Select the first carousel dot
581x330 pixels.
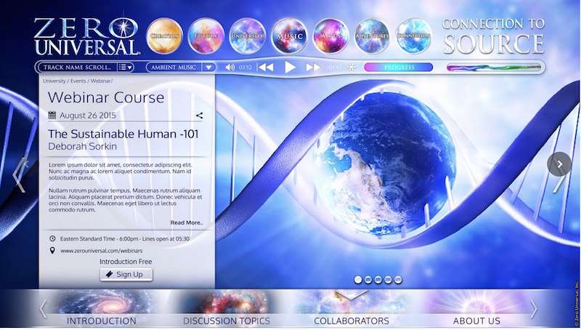point(358,280)
